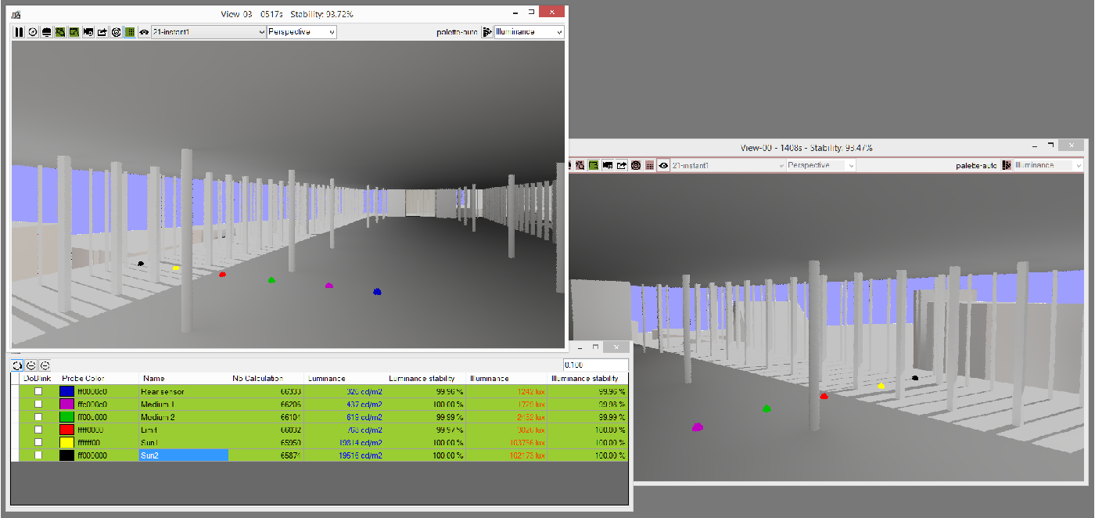Check the DoBlink box for Sun2
The height and width of the screenshot is (518, 1095).
[x=38, y=455]
